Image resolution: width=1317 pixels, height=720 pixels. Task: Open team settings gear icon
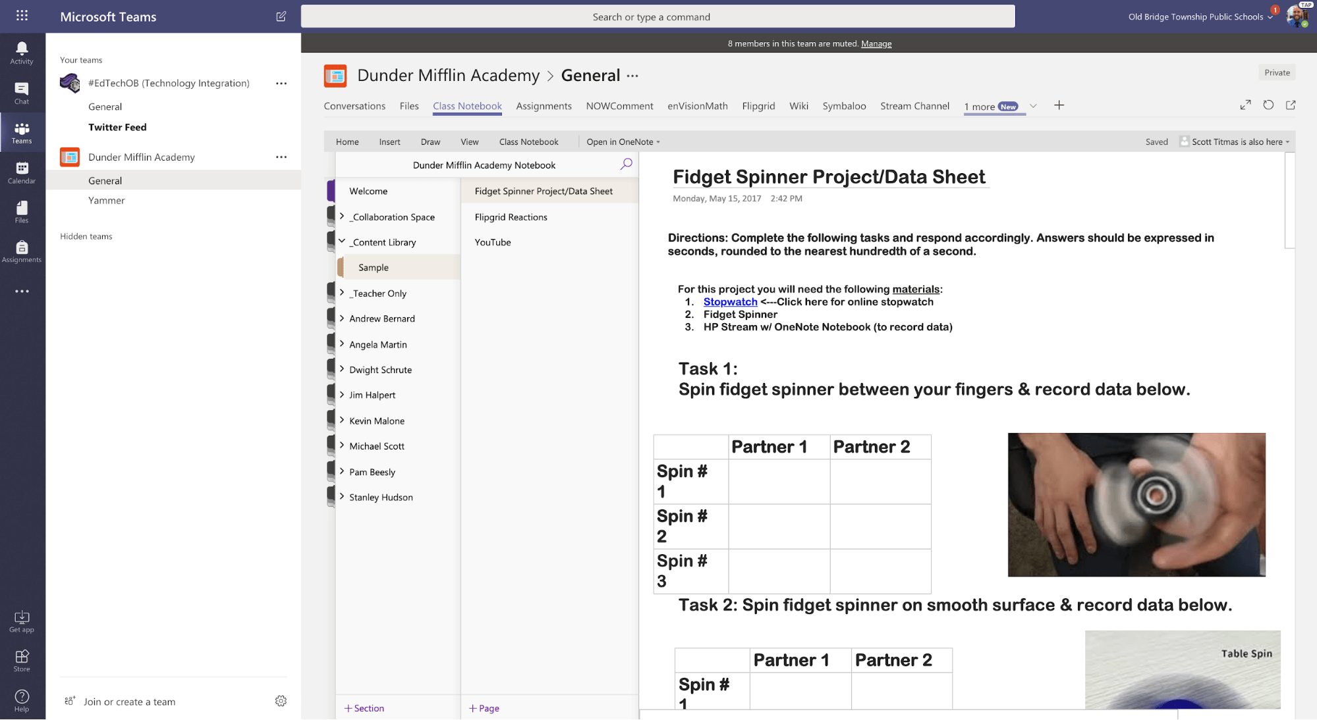point(281,701)
